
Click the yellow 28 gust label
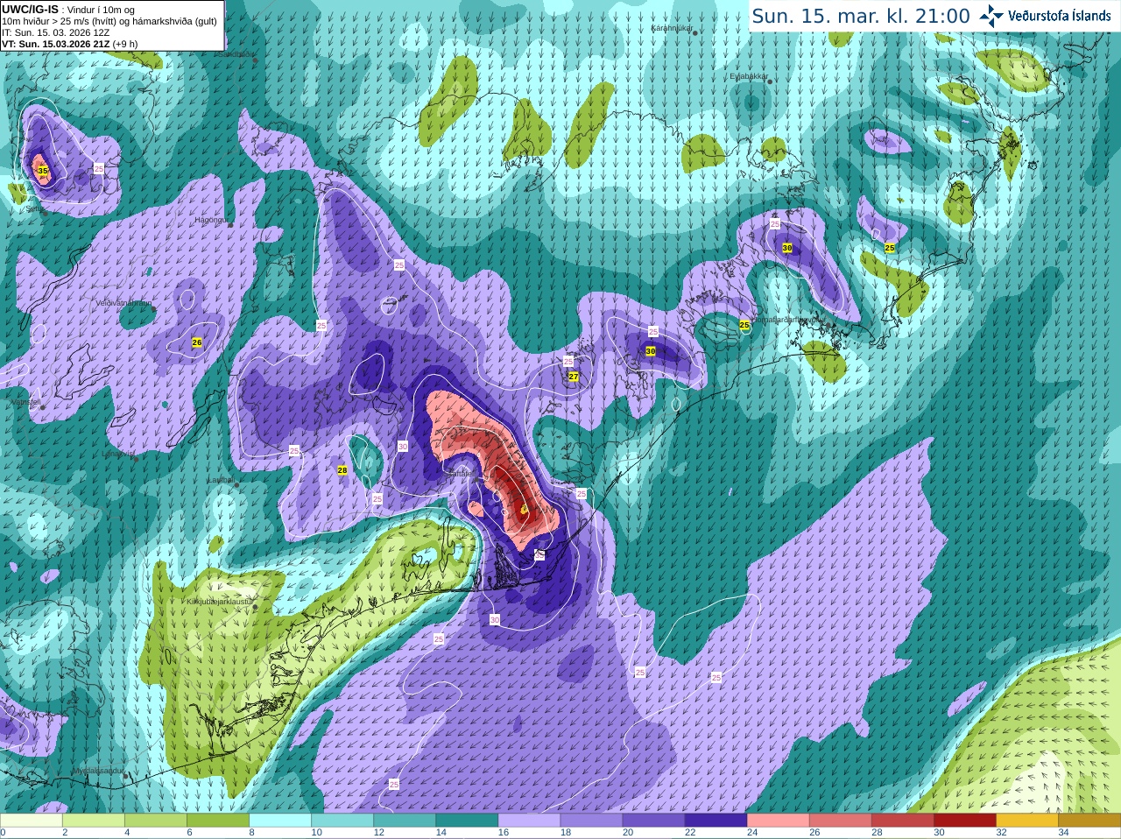tap(342, 470)
